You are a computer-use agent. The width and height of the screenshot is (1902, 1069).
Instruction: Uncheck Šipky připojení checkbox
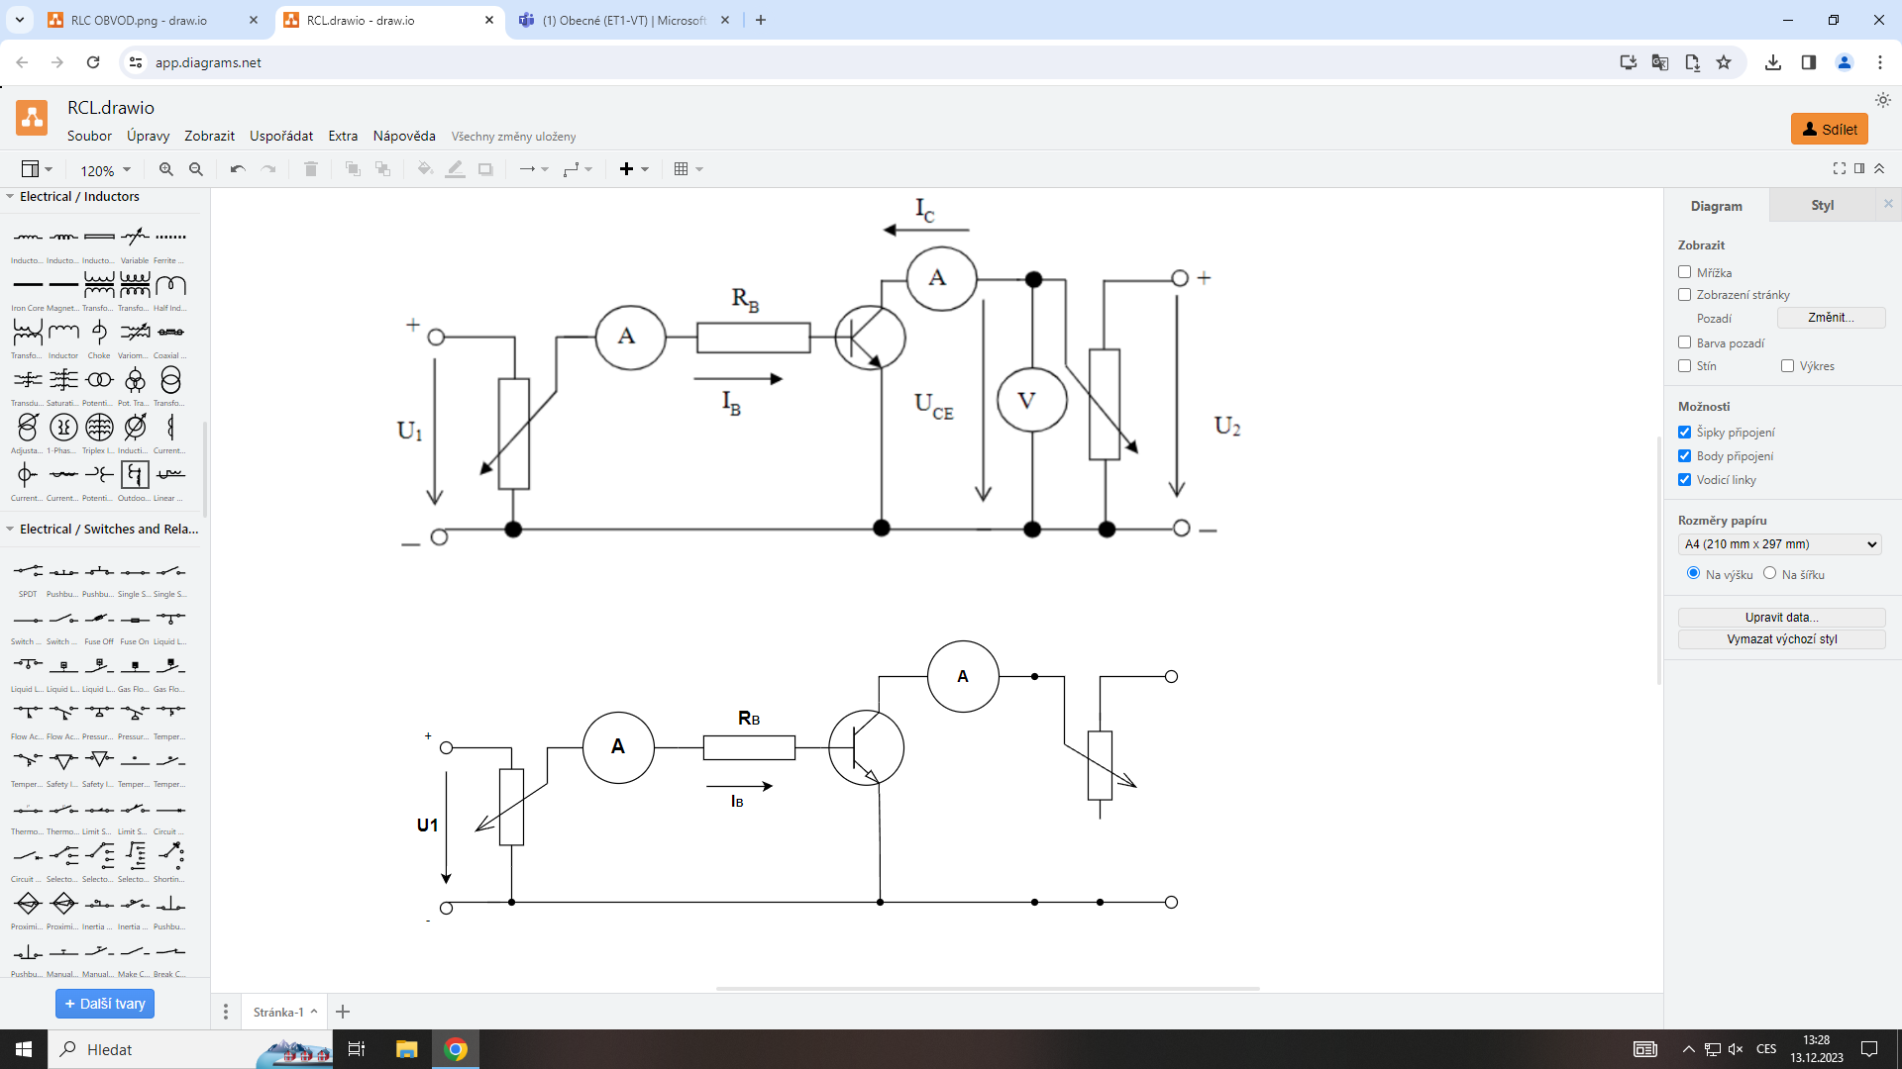click(1684, 432)
